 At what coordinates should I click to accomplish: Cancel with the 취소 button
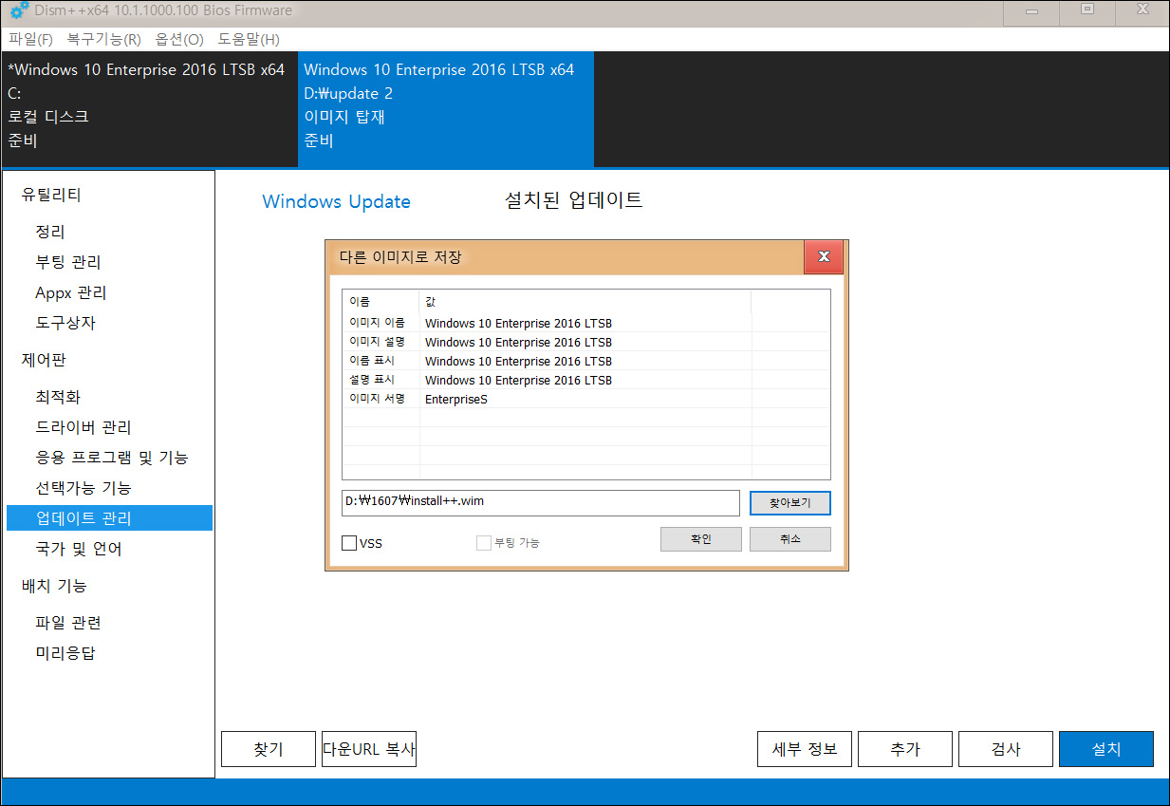coord(789,539)
